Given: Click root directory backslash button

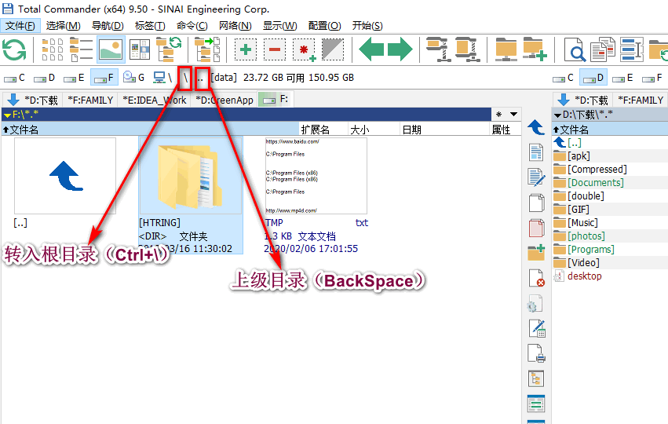Looking at the screenshot, I should click(x=185, y=78).
